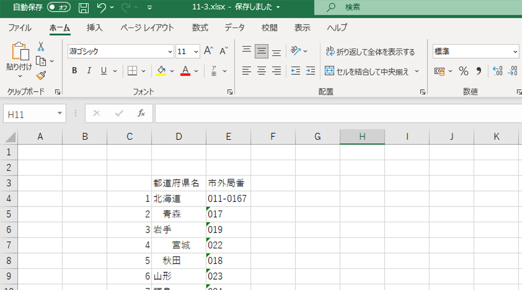
Task: Increase font size with large A icon
Action: tap(208, 51)
